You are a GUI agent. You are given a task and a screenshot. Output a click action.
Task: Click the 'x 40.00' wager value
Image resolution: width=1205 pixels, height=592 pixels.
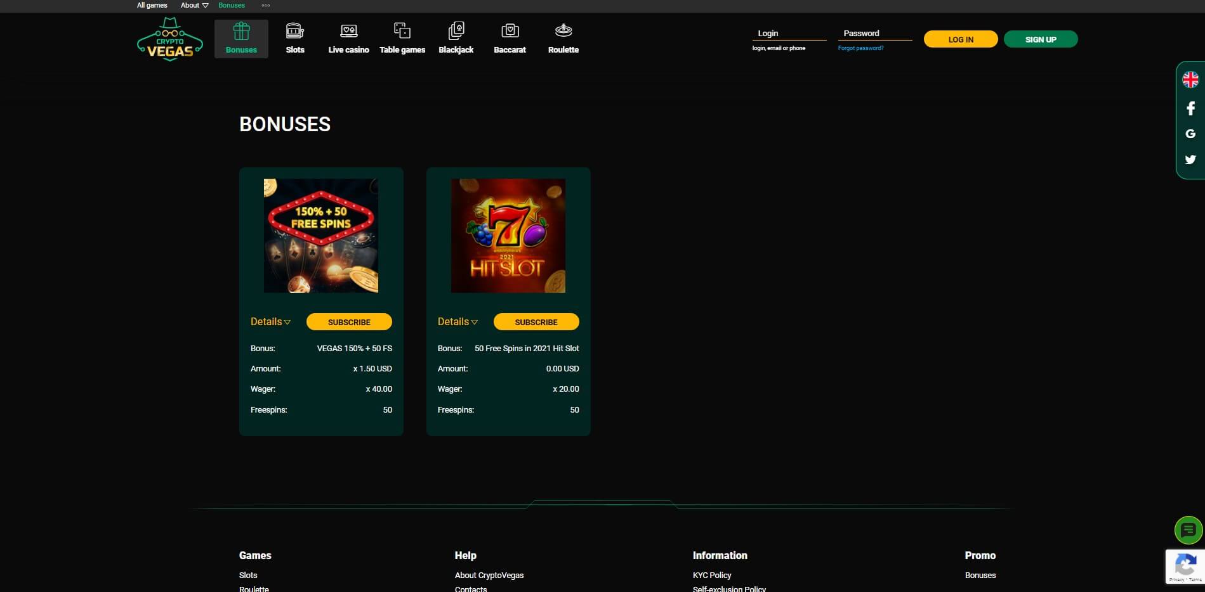[379, 389]
